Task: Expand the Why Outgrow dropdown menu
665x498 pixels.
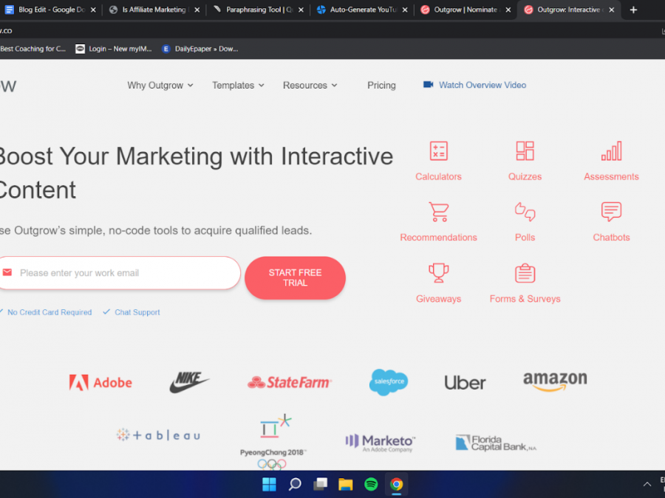Action: 160,86
